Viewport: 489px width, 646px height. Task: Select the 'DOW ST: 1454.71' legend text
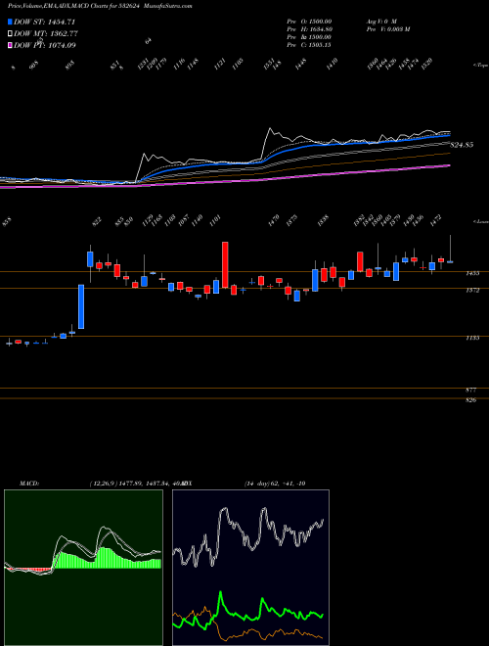[x=44, y=22]
